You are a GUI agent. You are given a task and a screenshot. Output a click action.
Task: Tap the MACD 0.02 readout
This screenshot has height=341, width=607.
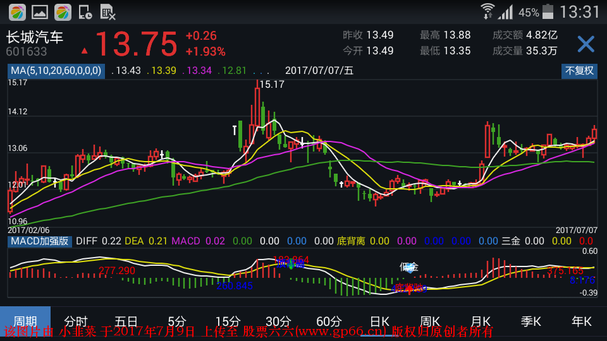pos(198,241)
